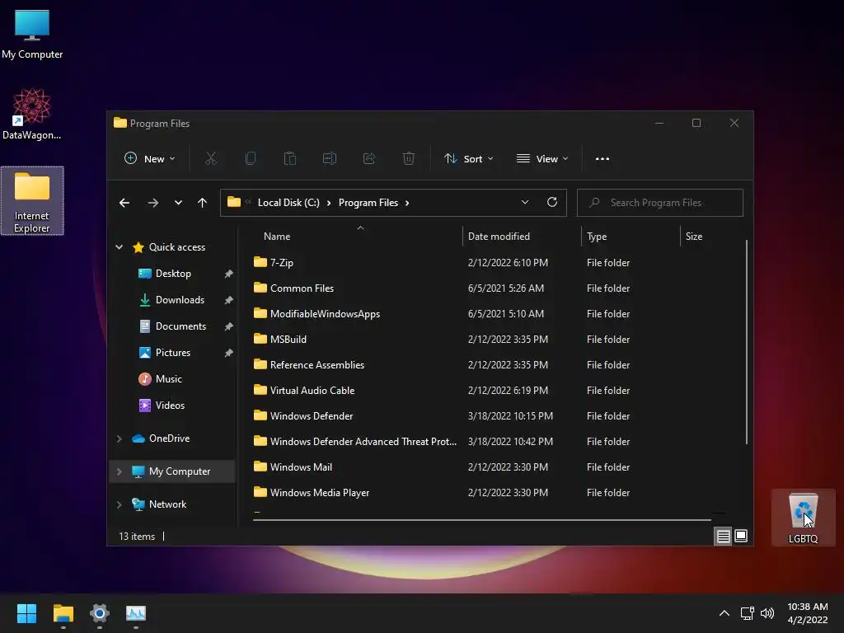Select Desktop in Quick access
The height and width of the screenshot is (633, 844).
pyautogui.click(x=173, y=274)
